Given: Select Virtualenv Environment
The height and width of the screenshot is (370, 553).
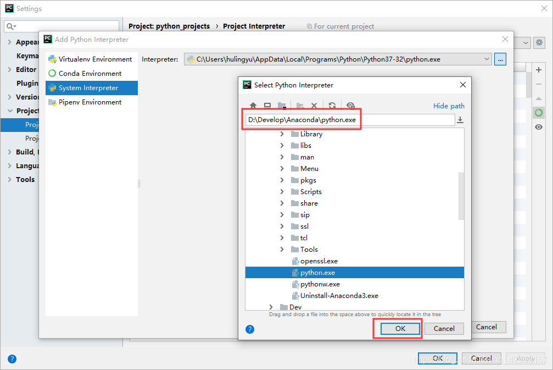Looking at the screenshot, I should point(92,59).
